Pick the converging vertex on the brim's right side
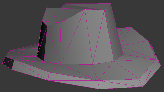 (156, 59)
